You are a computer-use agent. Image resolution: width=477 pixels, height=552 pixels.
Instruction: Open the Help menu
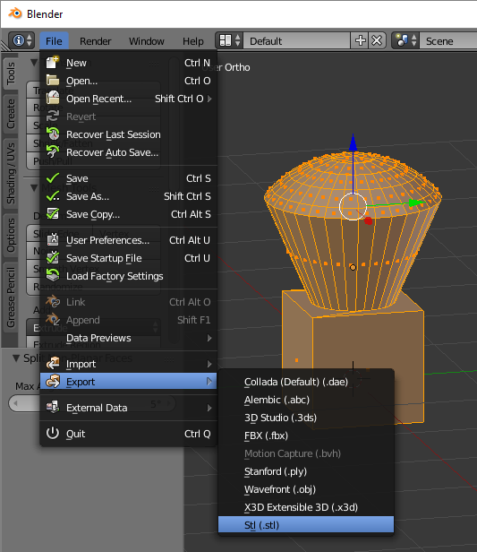tap(193, 41)
